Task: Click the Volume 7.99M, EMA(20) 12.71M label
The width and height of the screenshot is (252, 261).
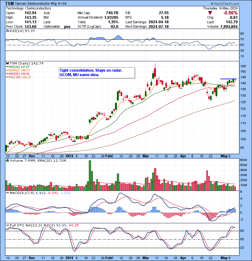Action: [38, 160]
